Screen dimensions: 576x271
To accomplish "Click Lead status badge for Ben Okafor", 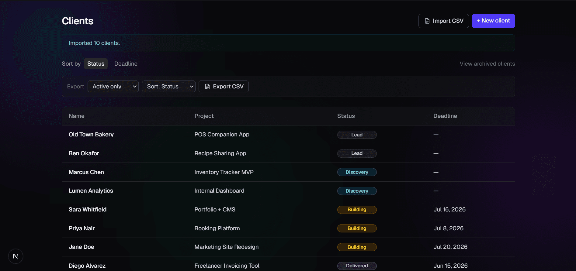I will pyautogui.click(x=357, y=153).
